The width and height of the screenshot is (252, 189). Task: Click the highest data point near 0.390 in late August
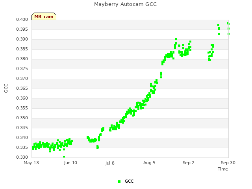tap(176, 39)
